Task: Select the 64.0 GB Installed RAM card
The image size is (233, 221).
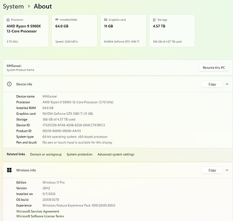Action: [x=75, y=31]
